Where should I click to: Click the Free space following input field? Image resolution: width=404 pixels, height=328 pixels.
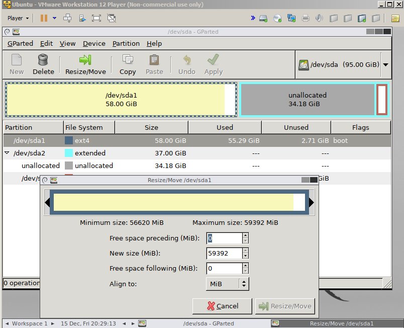[x=225, y=269]
